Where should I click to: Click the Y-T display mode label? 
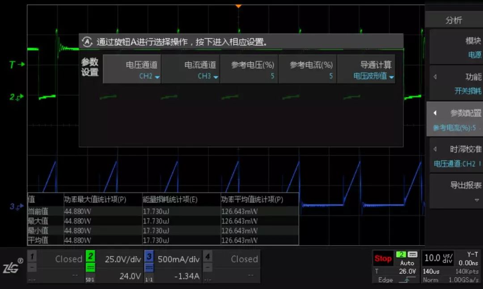pos(472,254)
